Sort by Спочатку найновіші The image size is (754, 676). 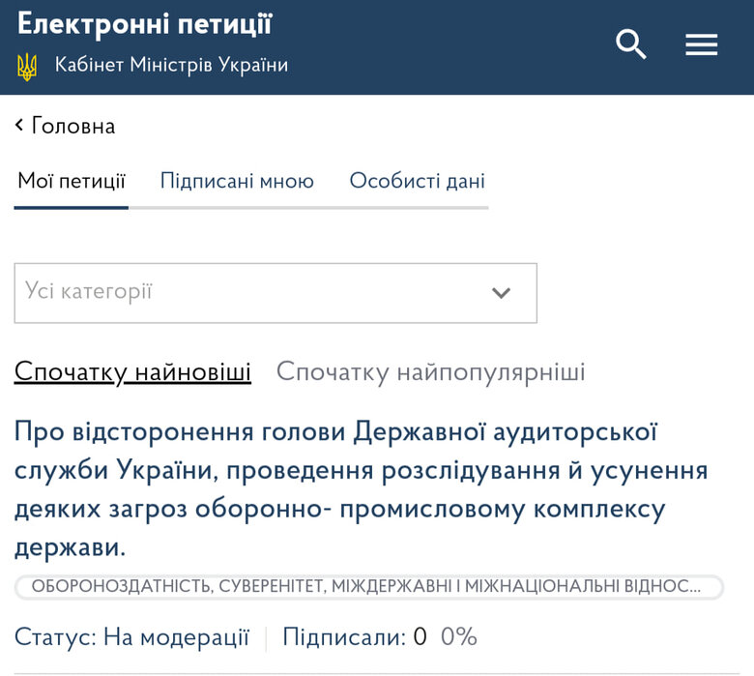pos(132,372)
